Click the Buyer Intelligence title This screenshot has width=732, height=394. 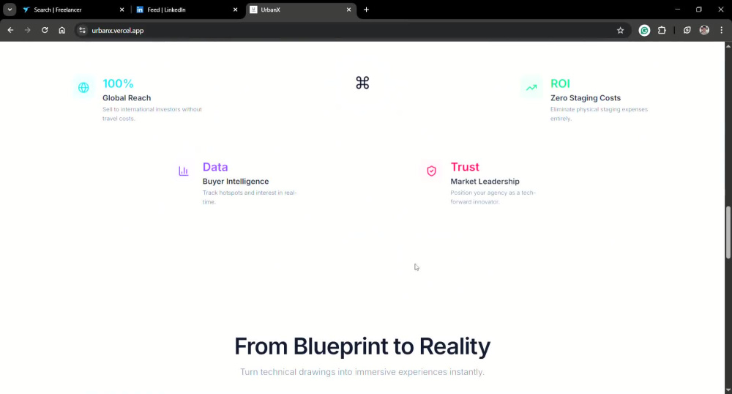236,182
